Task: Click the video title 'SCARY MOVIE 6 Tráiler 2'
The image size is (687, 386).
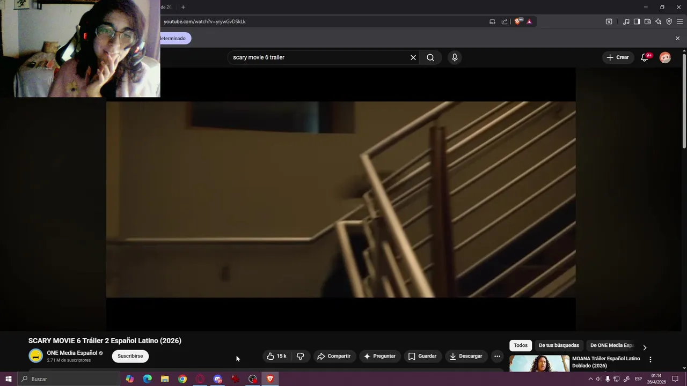Action: coord(105,340)
